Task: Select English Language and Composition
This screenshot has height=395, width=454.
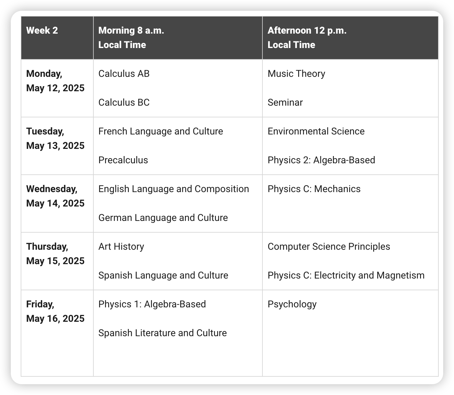Action: coord(174,189)
